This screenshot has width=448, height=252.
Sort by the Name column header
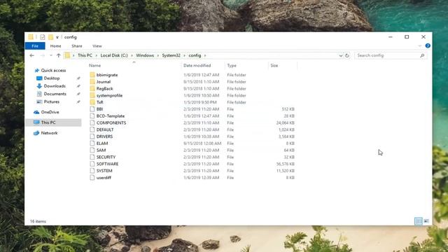[94, 65]
